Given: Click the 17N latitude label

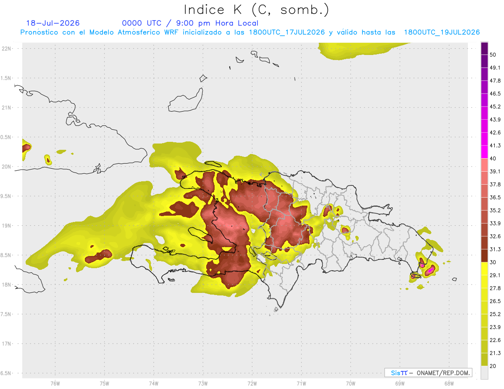Looking at the screenshot, I should (7, 344).
